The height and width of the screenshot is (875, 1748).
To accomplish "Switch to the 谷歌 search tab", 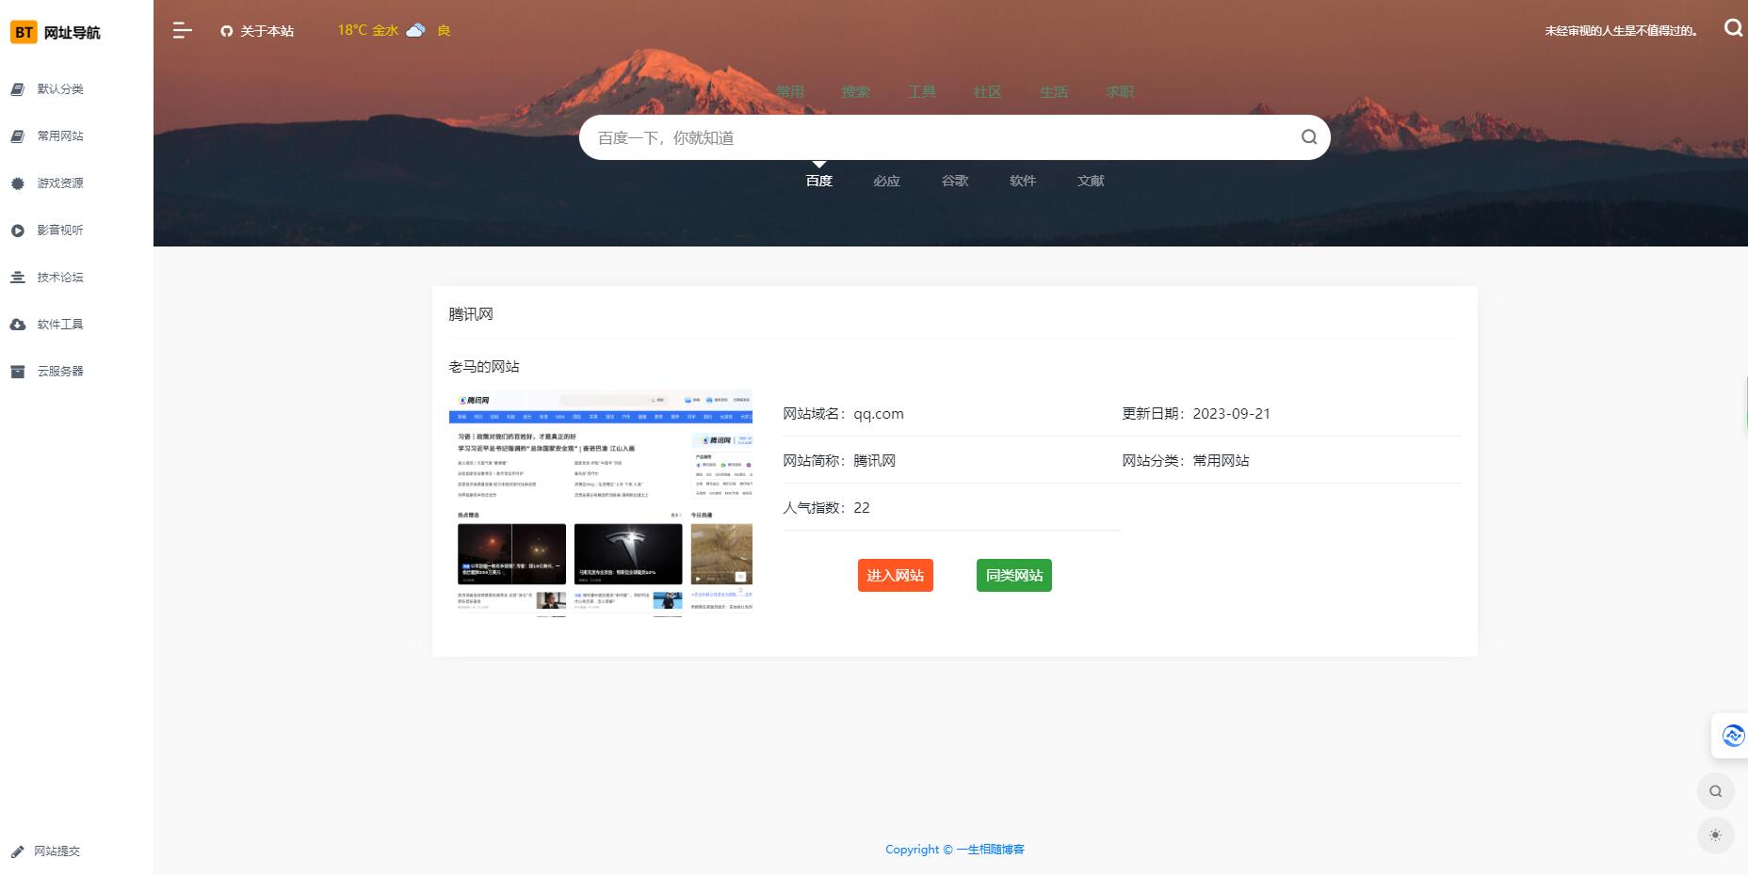I will tap(954, 181).
